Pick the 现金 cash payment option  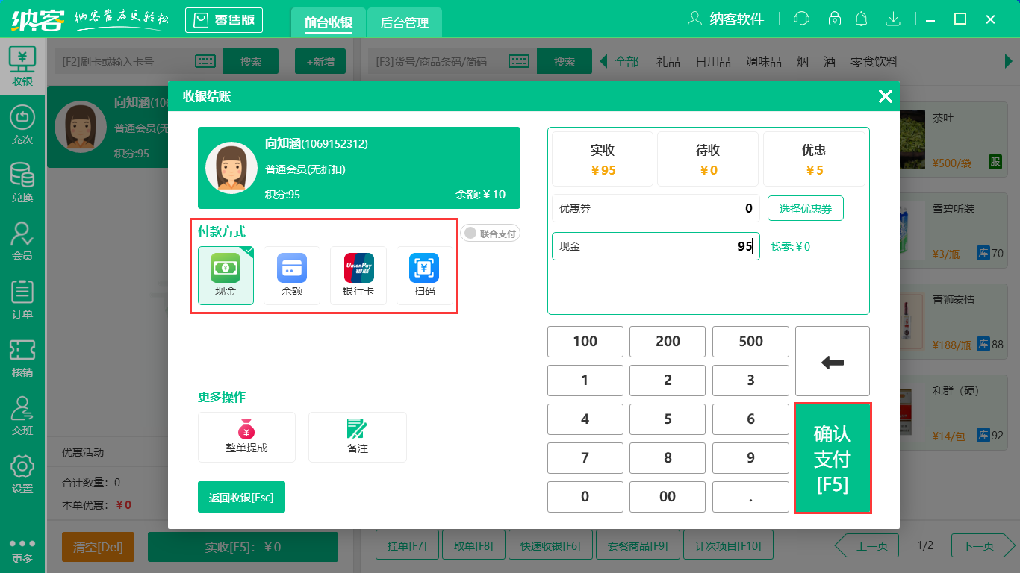pos(226,275)
